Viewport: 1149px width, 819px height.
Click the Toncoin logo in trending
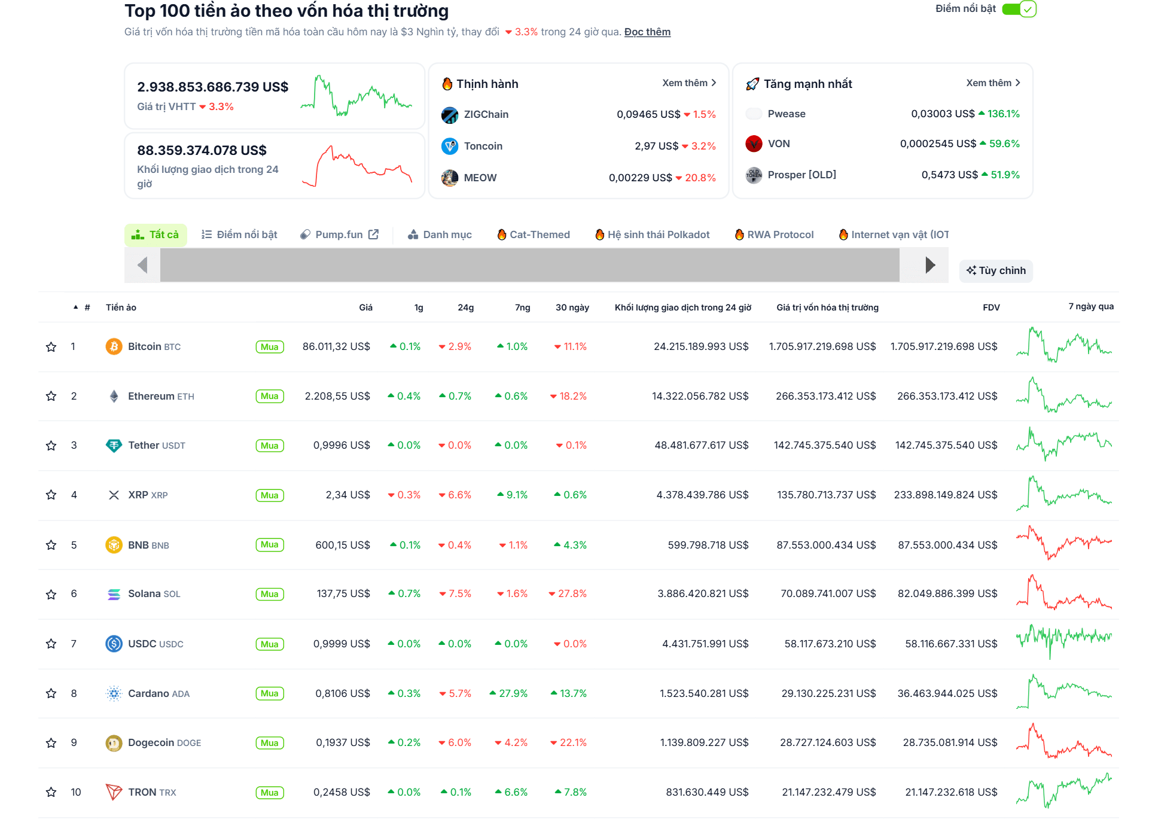450,146
